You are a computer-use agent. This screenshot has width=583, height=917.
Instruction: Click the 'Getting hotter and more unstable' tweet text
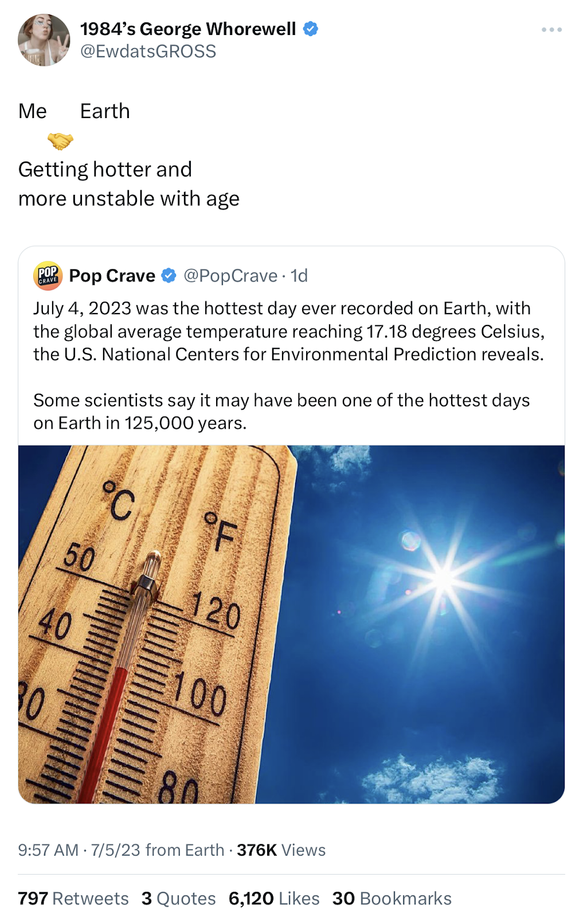[x=129, y=184]
